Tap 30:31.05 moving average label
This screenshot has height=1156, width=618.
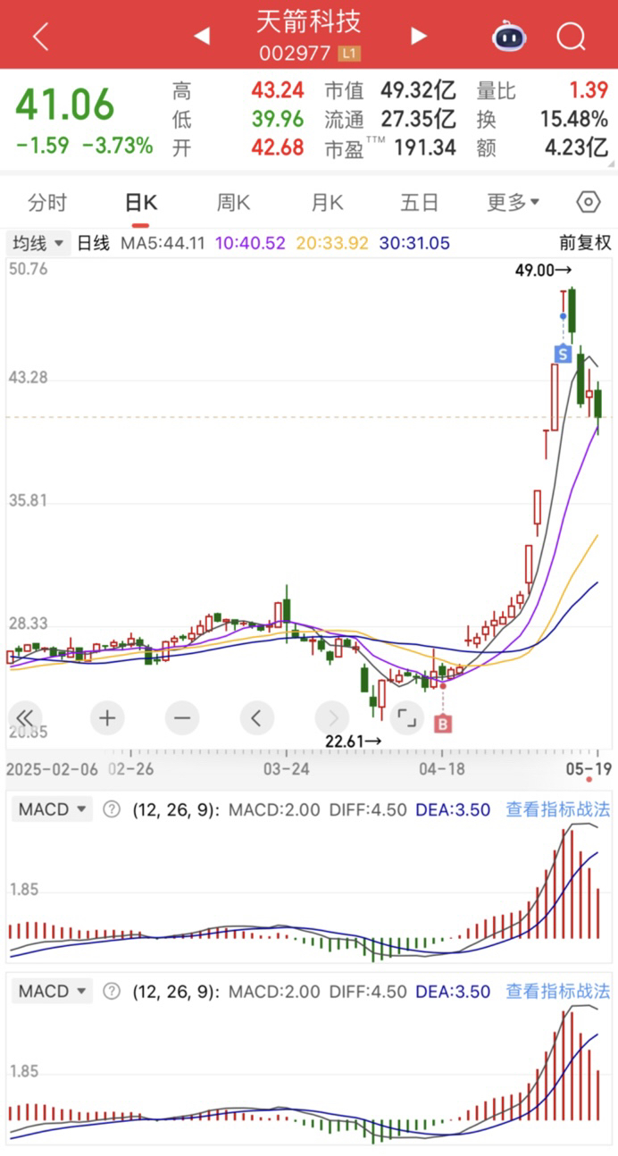tap(413, 243)
